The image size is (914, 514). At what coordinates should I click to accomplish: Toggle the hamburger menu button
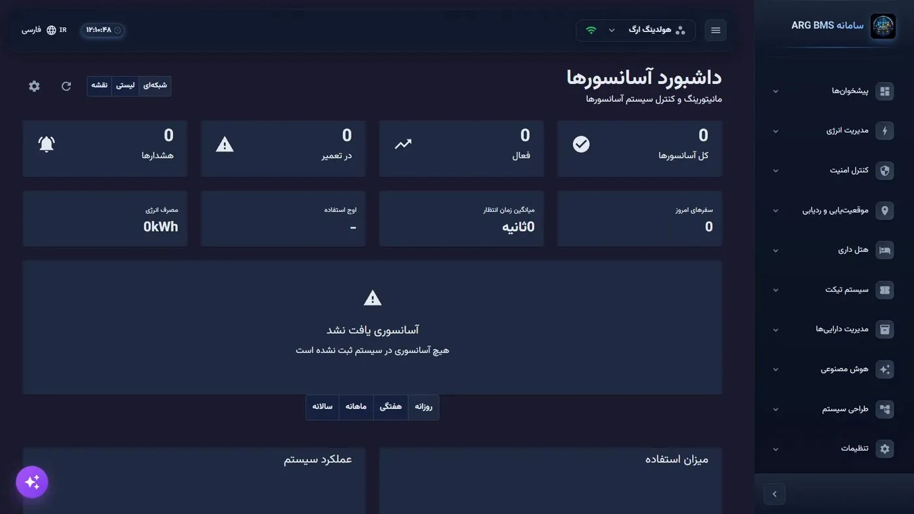point(716,30)
